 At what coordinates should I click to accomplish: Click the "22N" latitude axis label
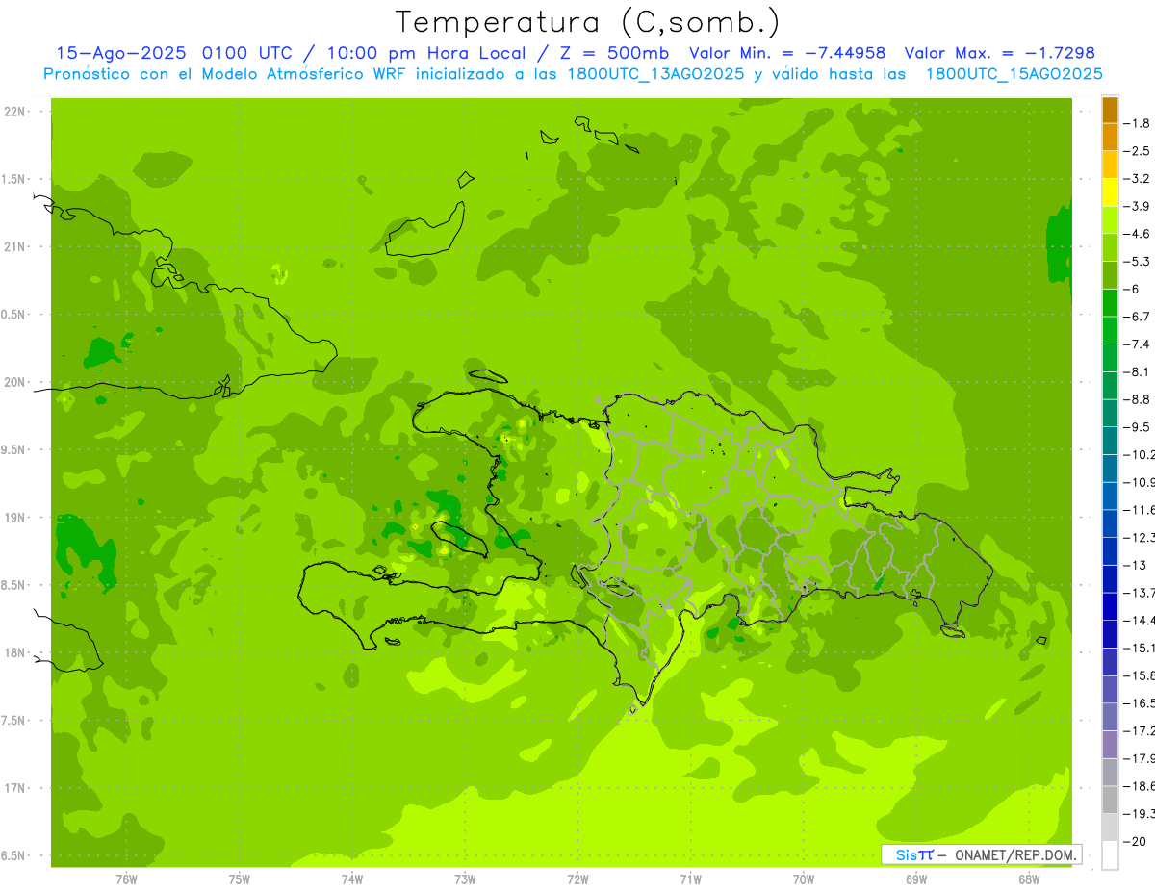14,112
